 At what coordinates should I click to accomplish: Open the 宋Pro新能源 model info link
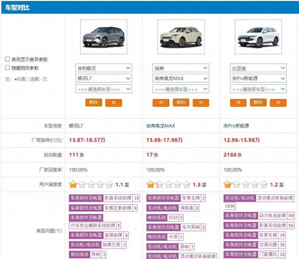click(x=236, y=126)
